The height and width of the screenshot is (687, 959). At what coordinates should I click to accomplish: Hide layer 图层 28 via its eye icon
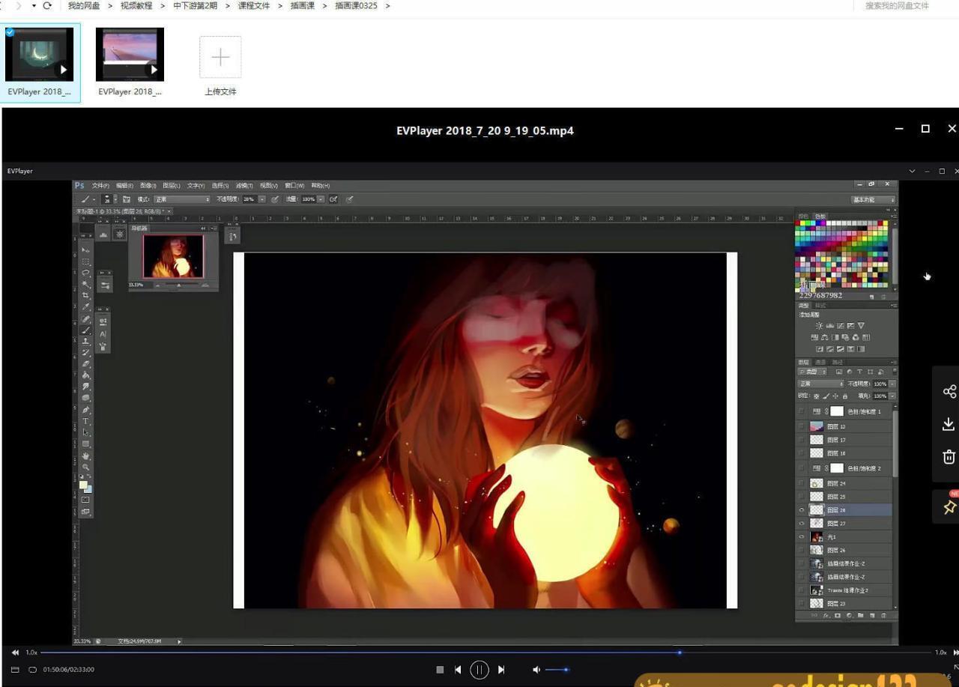tap(802, 510)
